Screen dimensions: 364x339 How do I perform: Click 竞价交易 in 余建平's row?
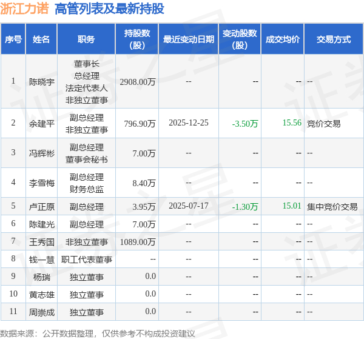point(324,124)
